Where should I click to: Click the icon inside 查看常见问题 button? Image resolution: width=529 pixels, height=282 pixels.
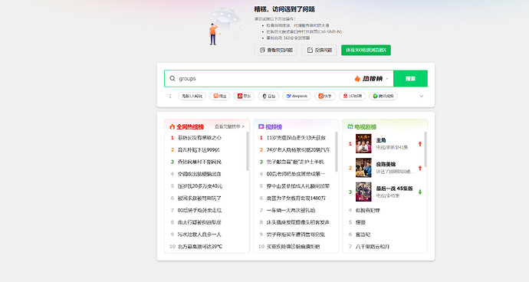coord(262,51)
